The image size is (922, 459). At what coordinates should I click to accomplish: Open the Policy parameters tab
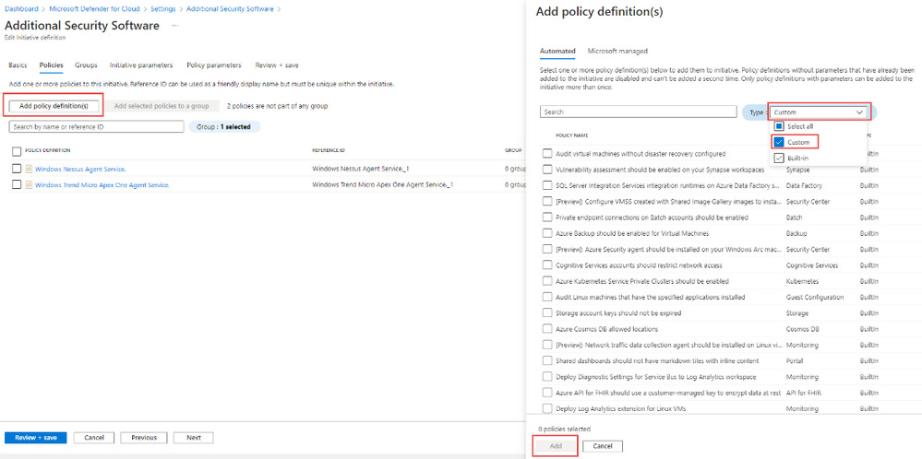214,65
